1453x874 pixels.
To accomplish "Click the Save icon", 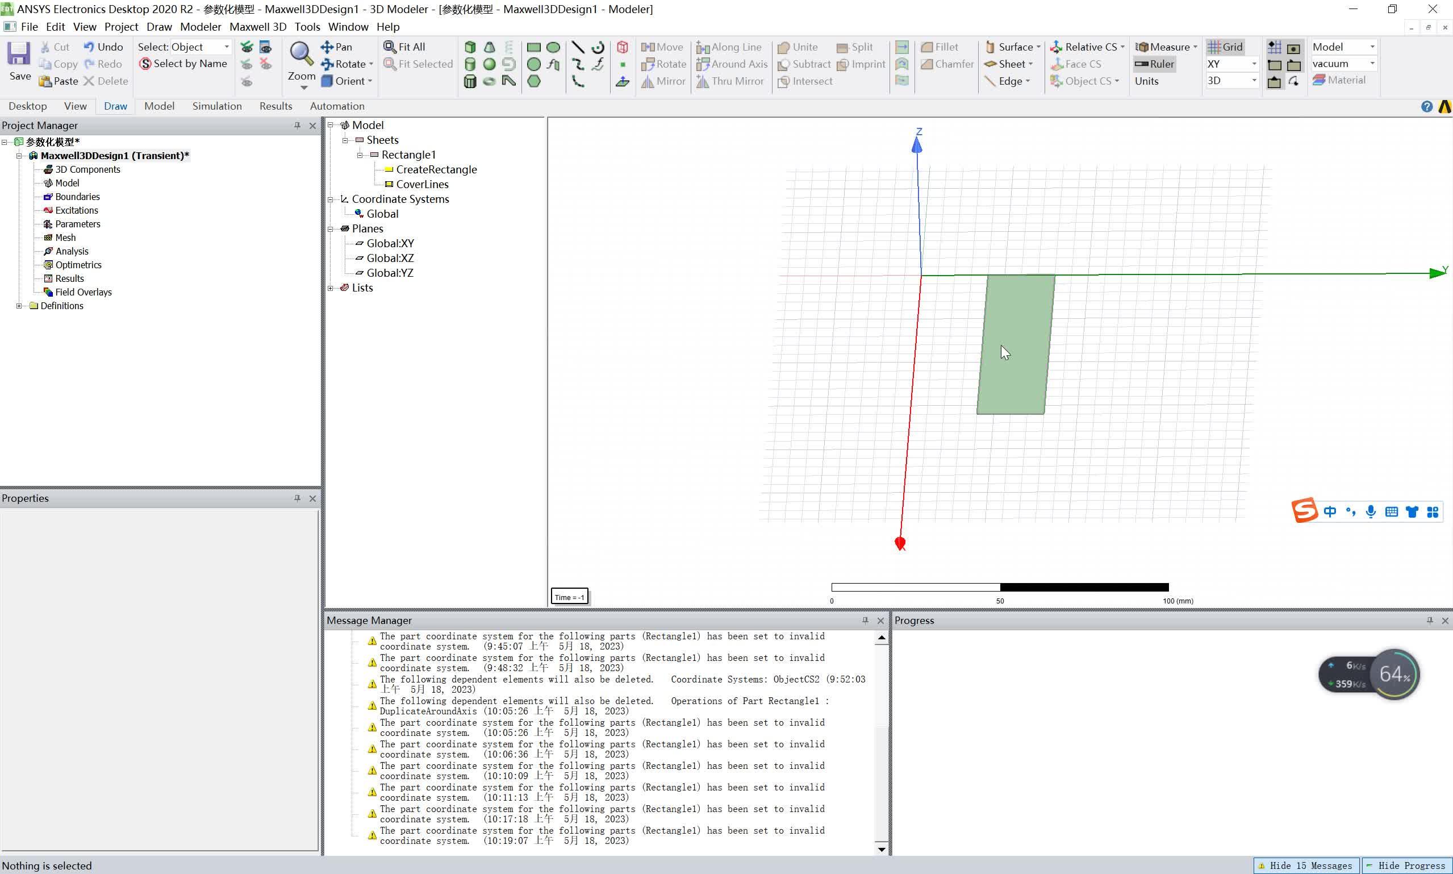I will 19,54.
